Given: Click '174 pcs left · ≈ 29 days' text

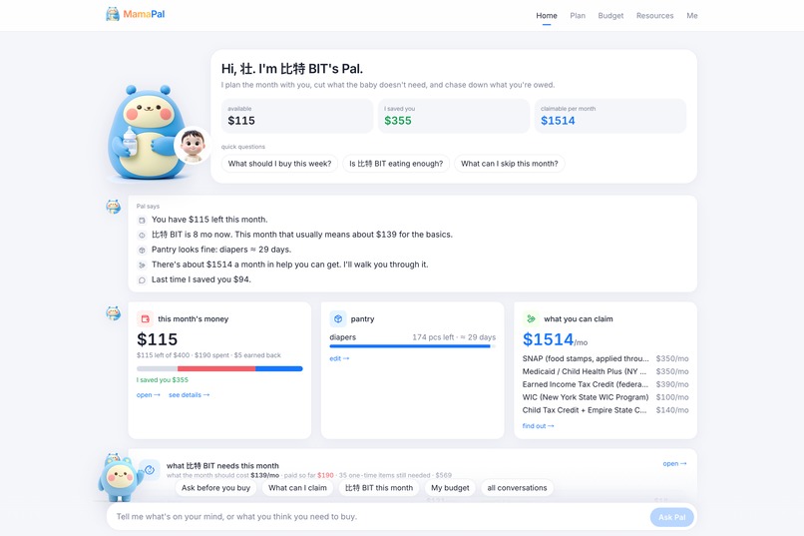Looking at the screenshot, I should [x=454, y=337].
